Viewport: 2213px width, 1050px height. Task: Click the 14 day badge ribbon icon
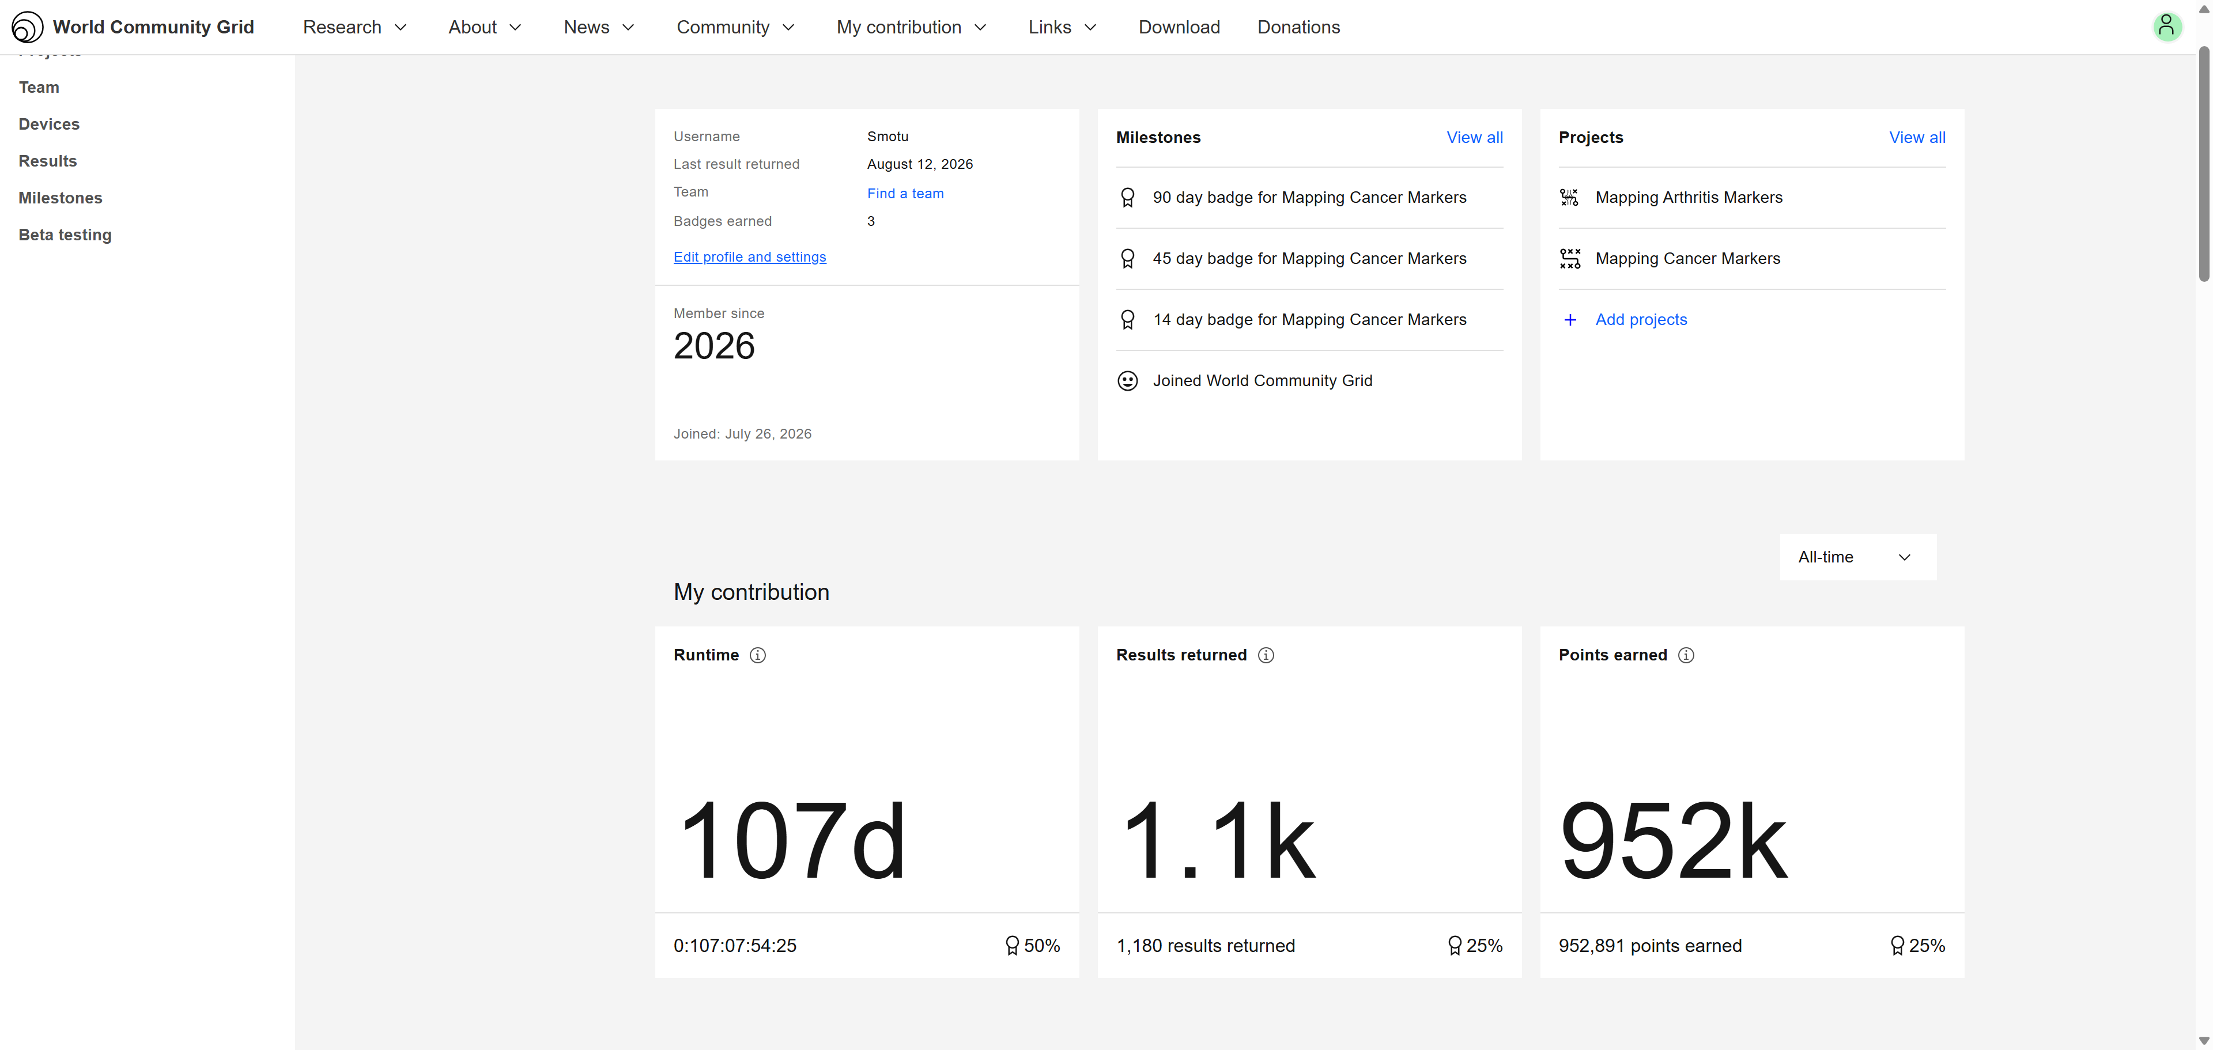1127,320
